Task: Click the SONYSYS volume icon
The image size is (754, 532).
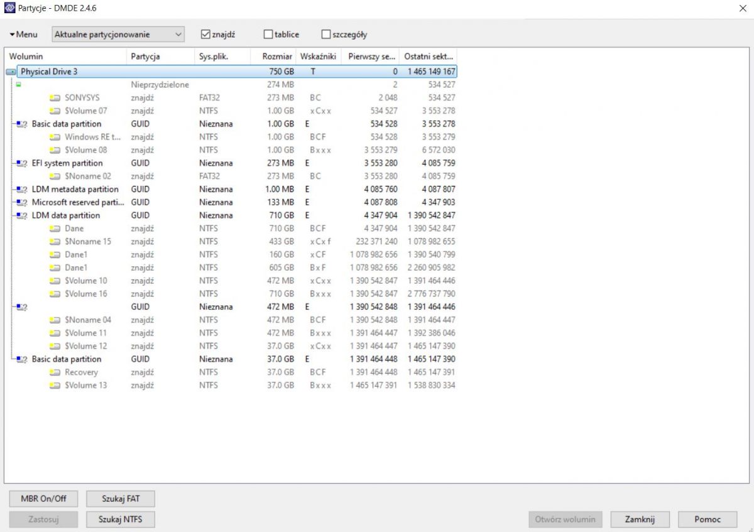Action: 55,98
